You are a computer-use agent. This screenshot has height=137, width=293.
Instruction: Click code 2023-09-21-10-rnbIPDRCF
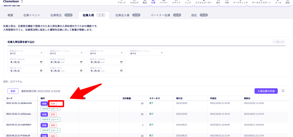19,124
